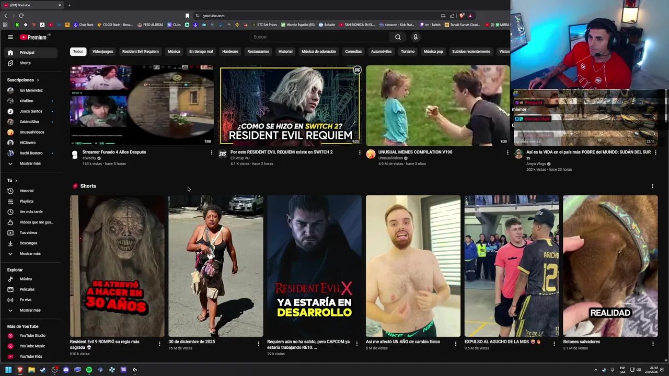The height and width of the screenshot is (376, 669).
Task: Open Descargas in the sidebar
Action: (x=31, y=243)
